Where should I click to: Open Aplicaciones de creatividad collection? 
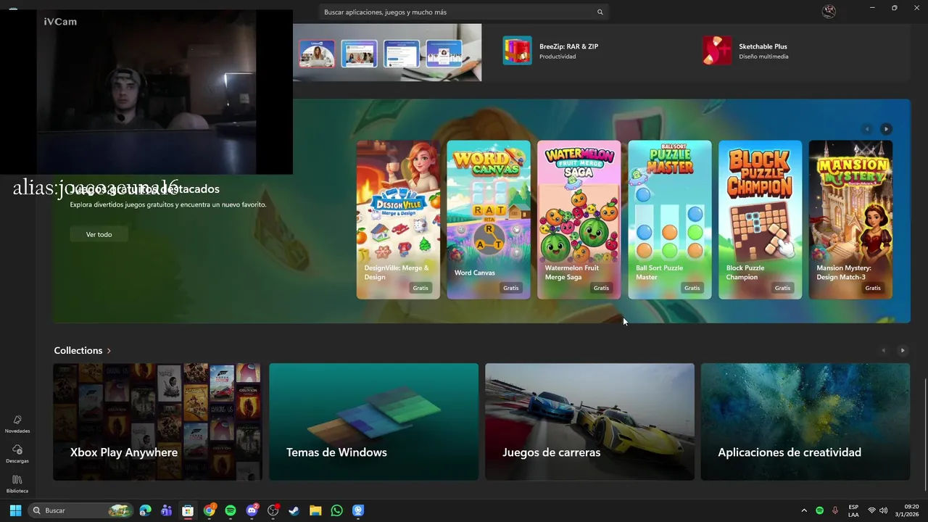(x=805, y=422)
